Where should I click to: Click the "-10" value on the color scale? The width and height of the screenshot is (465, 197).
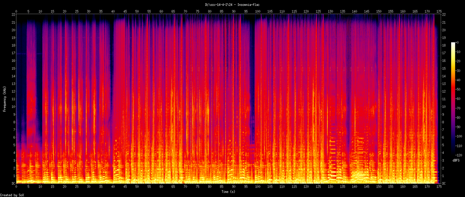tap(459, 52)
